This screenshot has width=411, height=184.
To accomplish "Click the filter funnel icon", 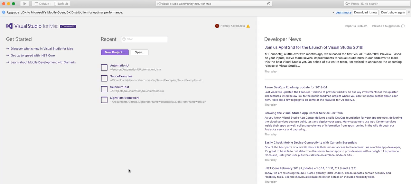I will (124, 39).
